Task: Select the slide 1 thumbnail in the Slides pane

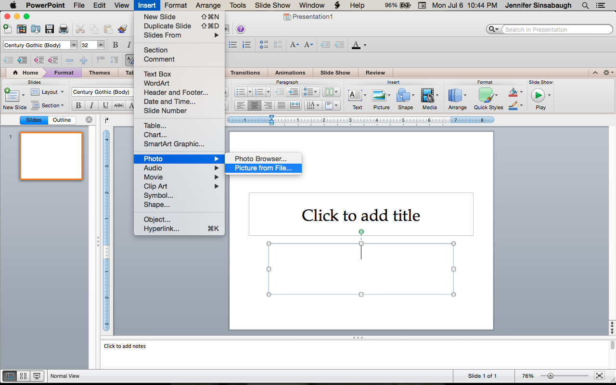Action: pos(51,156)
